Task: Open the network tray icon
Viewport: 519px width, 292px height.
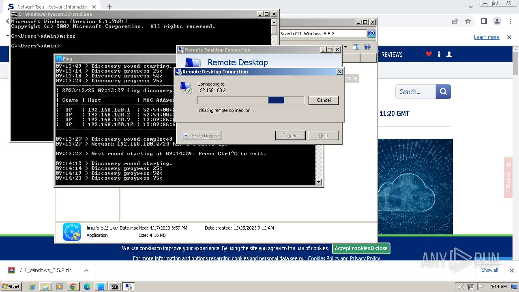Action: click(x=471, y=287)
